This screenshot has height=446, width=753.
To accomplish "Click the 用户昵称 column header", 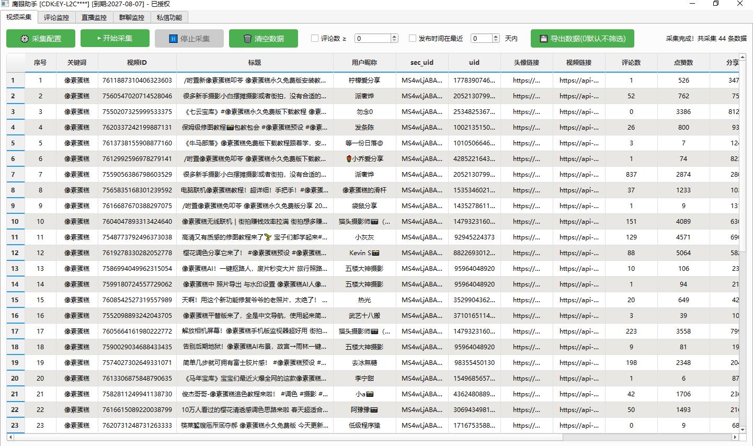I will (364, 62).
